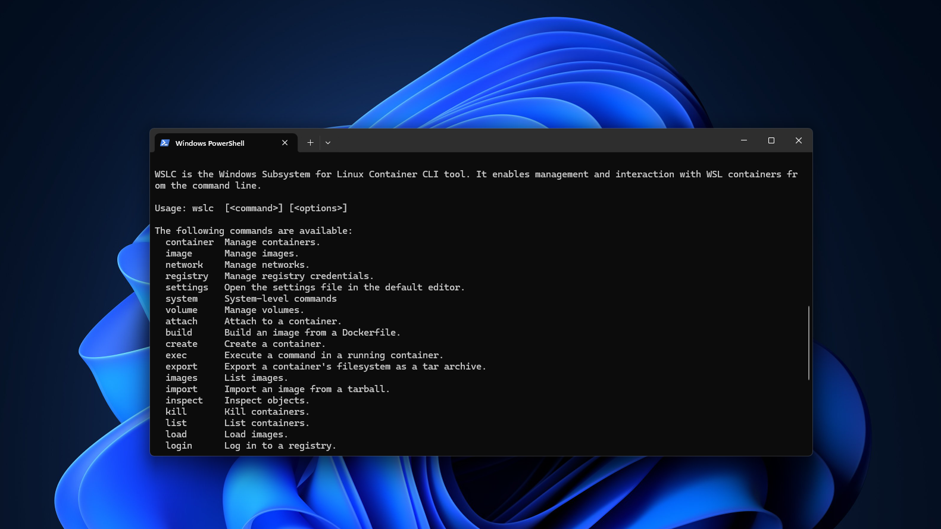The width and height of the screenshot is (941, 529).
Task: Click the terminal vertical scrollbar thumb
Action: tap(809, 343)
